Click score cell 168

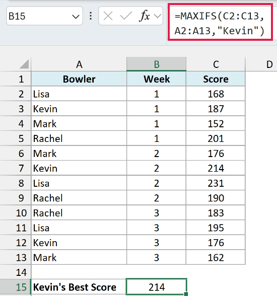(216, 94)
